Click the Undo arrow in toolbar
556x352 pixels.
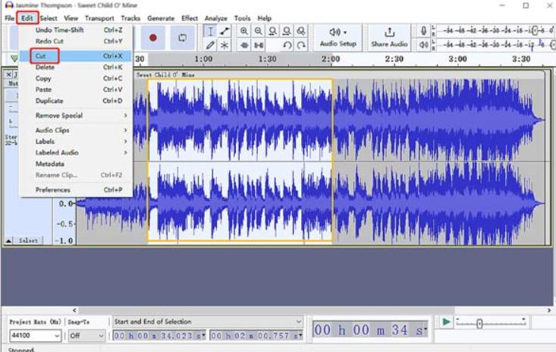(x=287, y=45)
